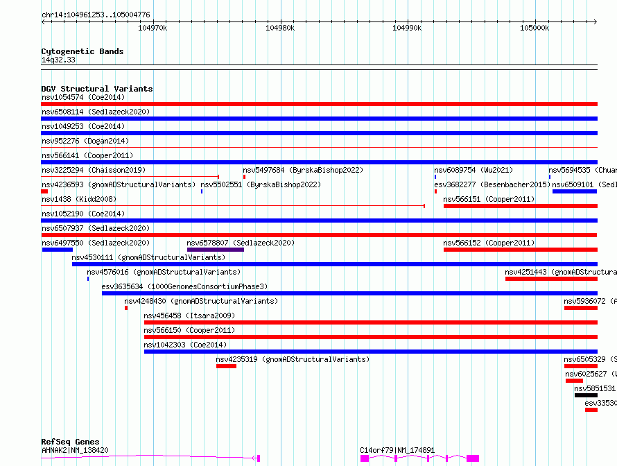Click the nsv456458 (Itsara2009) label

pos(189,316)
